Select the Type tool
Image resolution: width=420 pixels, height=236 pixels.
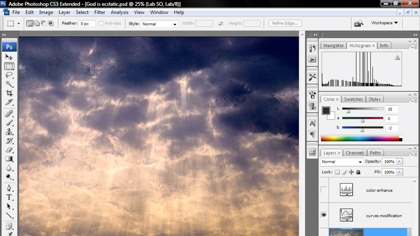point(9,197)
